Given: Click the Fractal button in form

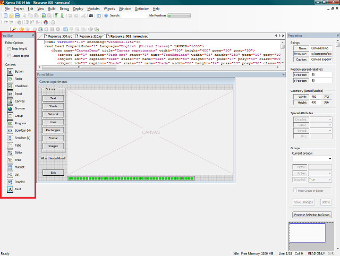Looking at the screenshot, I should pos(53,138).
